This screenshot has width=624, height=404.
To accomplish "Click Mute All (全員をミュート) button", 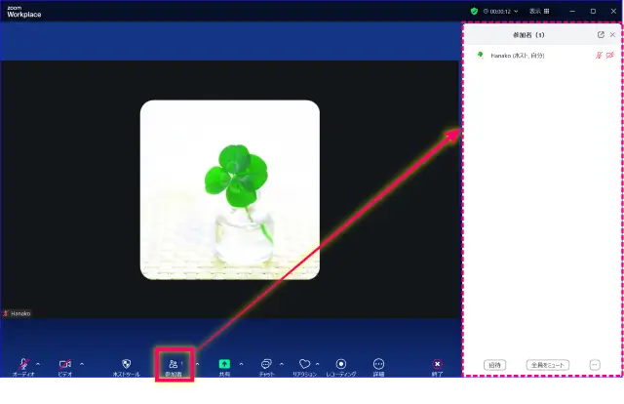I will [x=548, y=365].
